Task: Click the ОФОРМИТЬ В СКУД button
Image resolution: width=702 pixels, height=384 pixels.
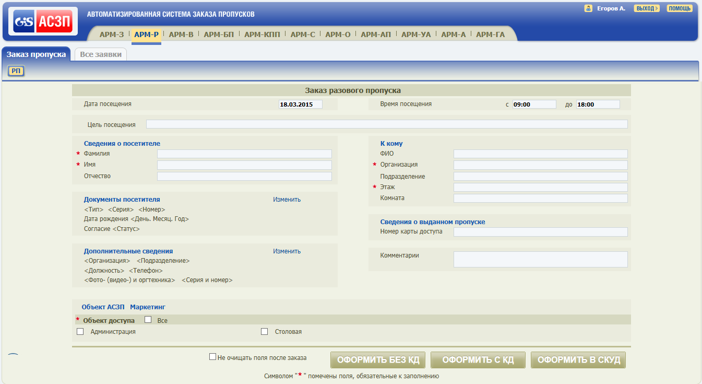Action: (x=578, y=360)
